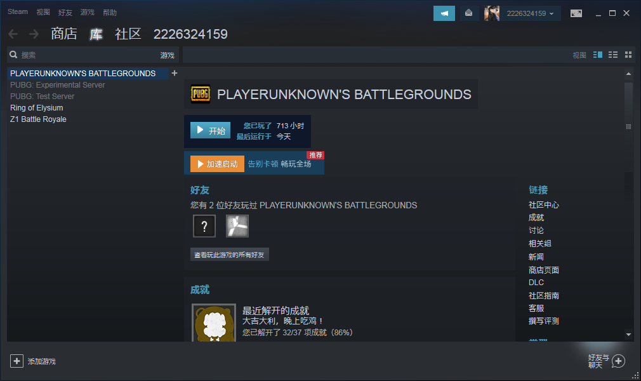Screen dimensions: 641x381
Task: Switch to list view icon
Action: [x=613, y=55]
